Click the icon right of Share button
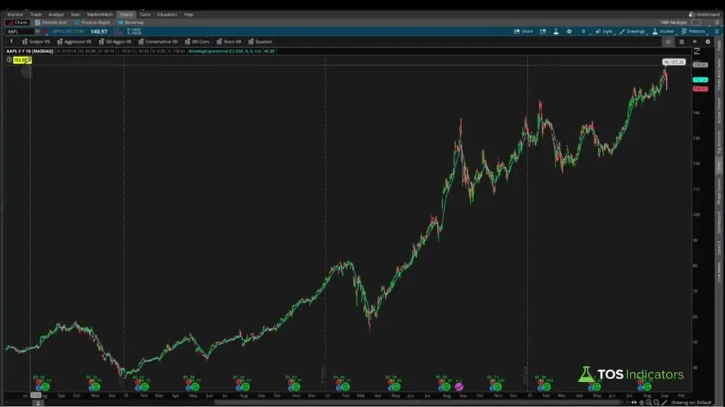Viewport: 725px width, 407px height. [543, 32]
